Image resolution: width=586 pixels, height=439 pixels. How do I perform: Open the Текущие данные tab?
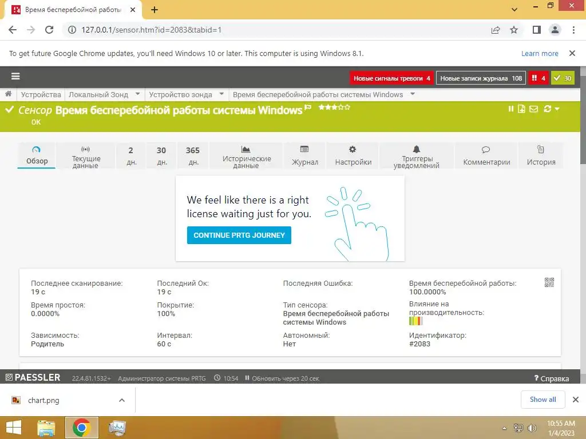pos(86,155)
